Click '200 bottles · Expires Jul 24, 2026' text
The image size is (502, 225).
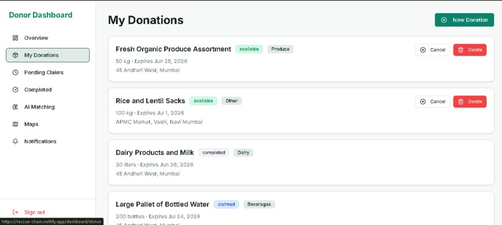pos(158,217)
